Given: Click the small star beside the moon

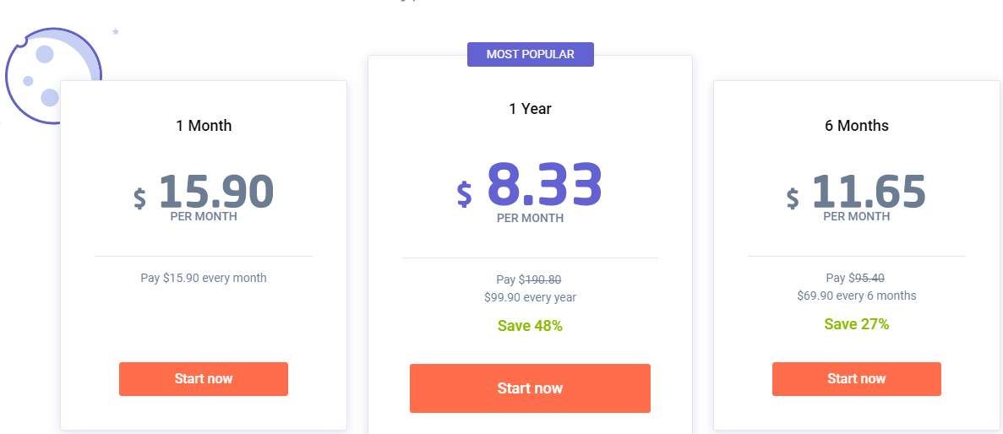Looking at the screenshot, I should (x=116, y=31).
